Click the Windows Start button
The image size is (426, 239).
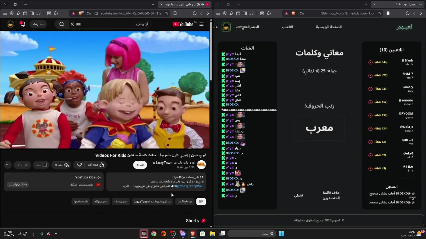point(281,234)
